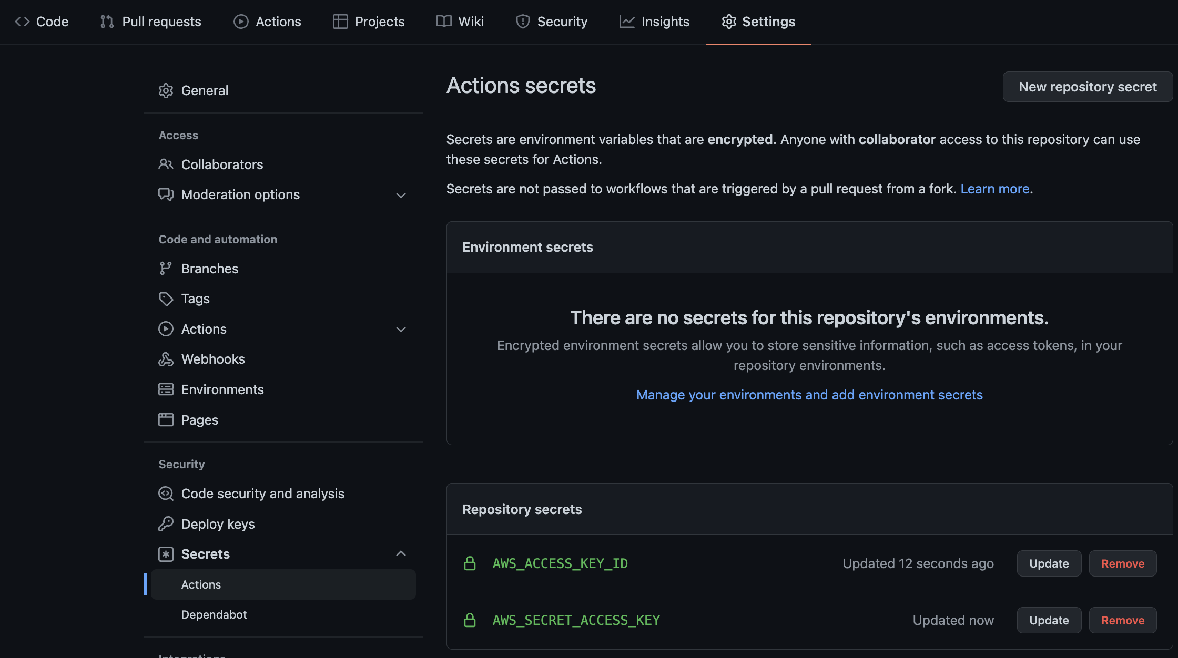The width and height of the screenshot is (1178, 658).
Task: Click the Pages browser icon
Action: (x=166, y=419)
